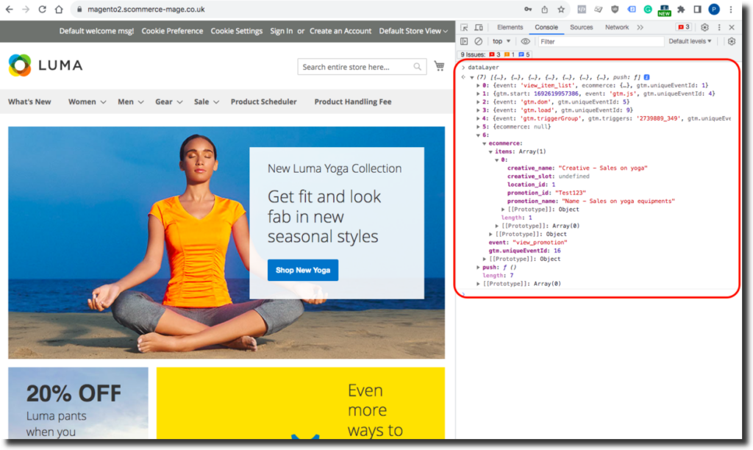Click the Shop New Yoga button
The height and width of the screenshot is (450, 753).
[x=303, y=270]
